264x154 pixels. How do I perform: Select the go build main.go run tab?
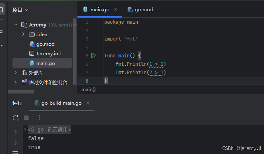pos(62,103)
